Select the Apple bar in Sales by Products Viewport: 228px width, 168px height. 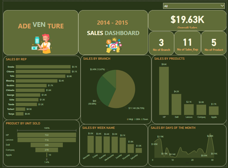click(214, 110)
